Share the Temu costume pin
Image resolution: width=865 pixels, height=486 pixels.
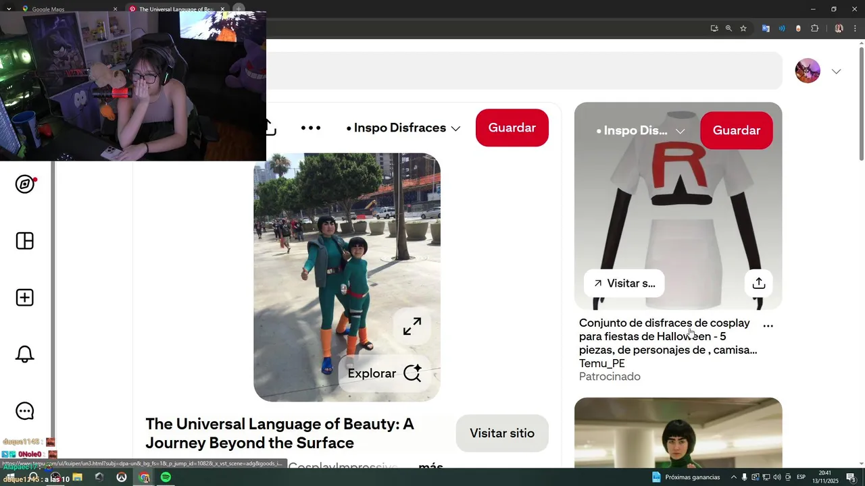pyautogui.click(x=759, y=283)
